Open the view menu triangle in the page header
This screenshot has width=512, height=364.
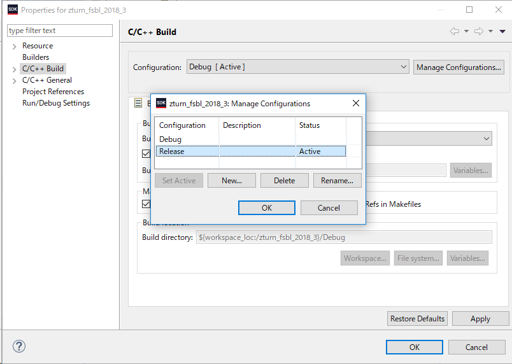pos(502,31)
